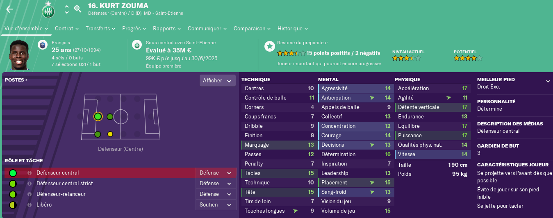
Task: Expand duty dropdown for Défenseur central
Action: pos(216,173)
